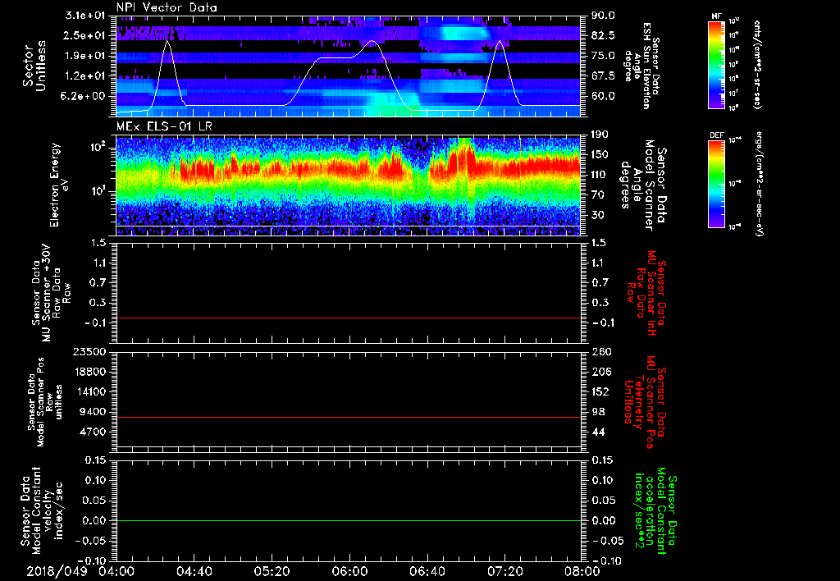840x581 pixels.
Task: Select the 06:00 time axis label
Action: pos(349,571)
